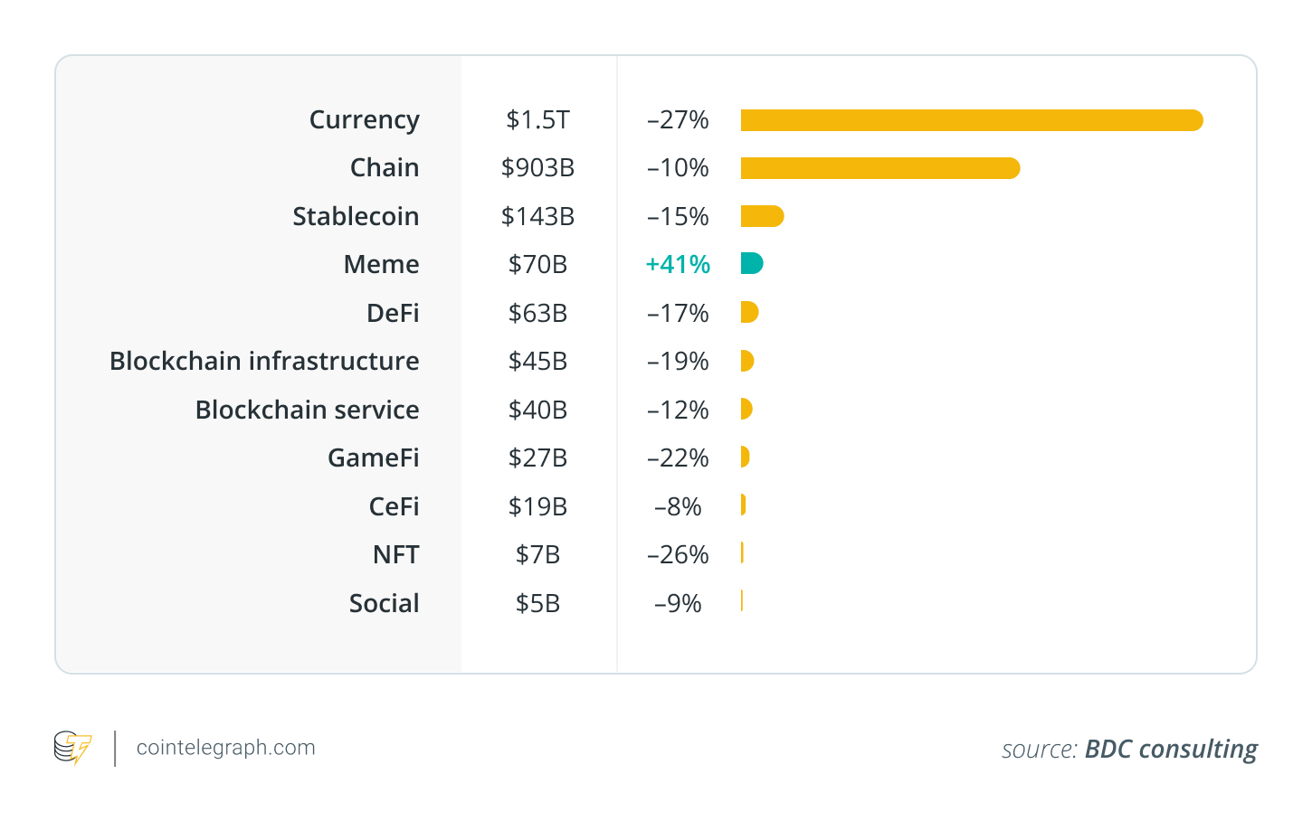Select the Currency category label
The image size is (1312, 821).
tap(364, 120)
